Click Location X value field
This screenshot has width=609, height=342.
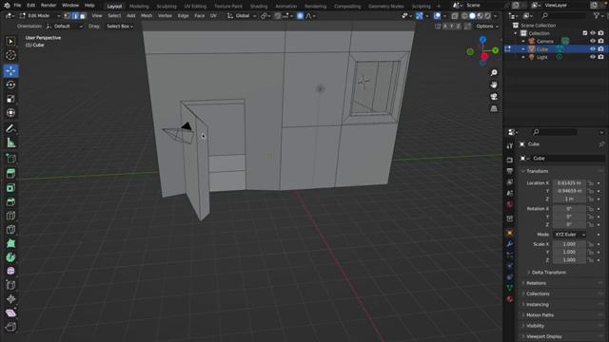click(x=569, y=183)
